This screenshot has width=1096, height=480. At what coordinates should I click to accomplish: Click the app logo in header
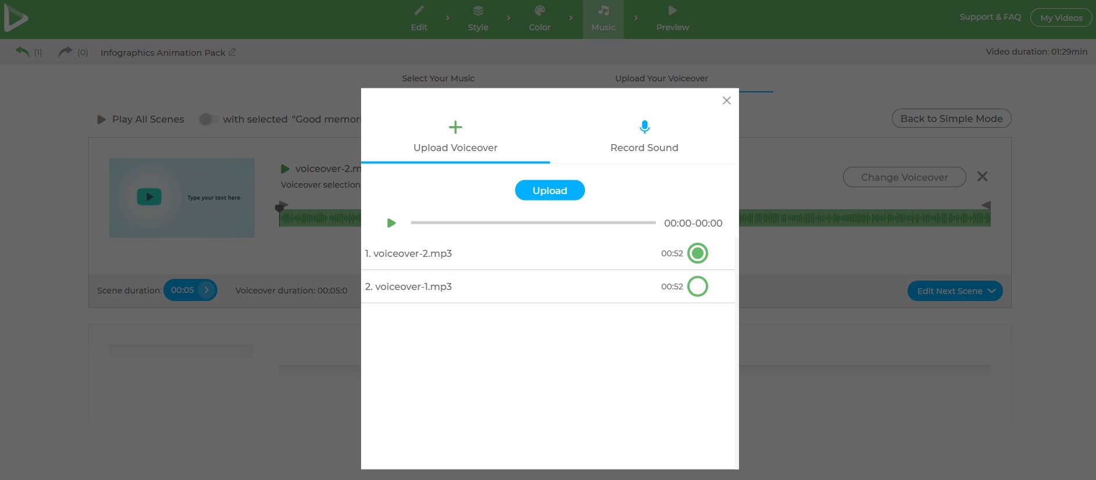(16, 19)
